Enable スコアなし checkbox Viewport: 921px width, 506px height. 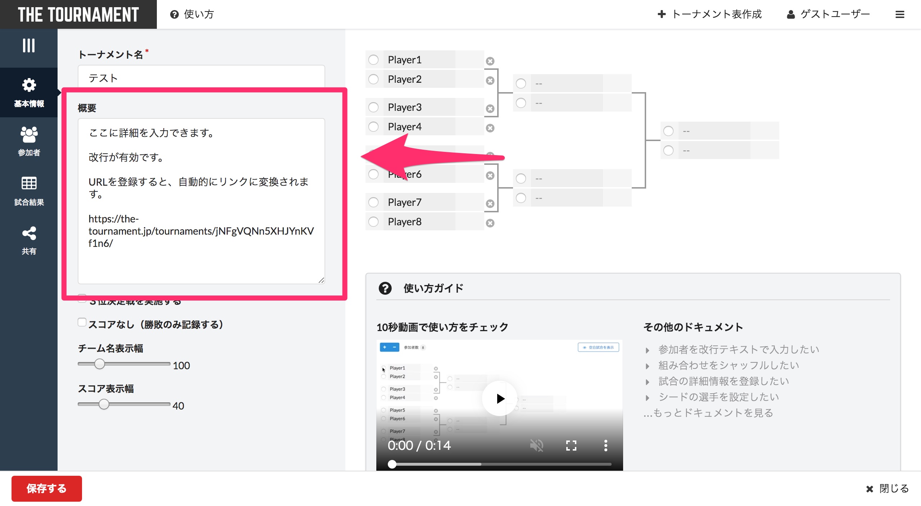point(82,322)
